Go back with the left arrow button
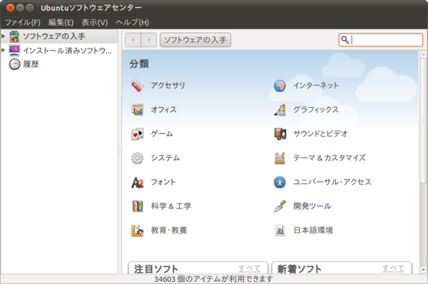The width and height of the screenshot is (428, 284). click(x=133, y=40)
